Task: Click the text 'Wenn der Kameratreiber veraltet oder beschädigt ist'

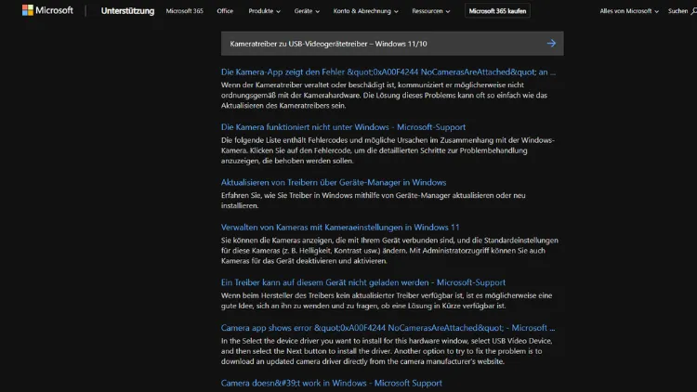Action: 308,85
